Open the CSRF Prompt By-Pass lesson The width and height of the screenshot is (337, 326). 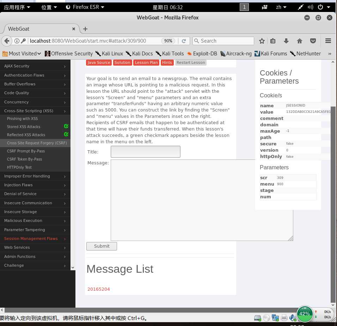coord(26,151)
